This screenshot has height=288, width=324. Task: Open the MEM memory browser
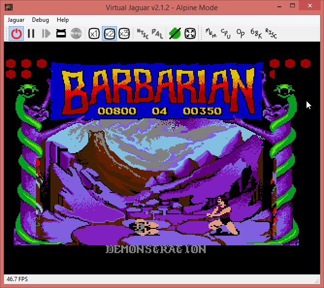(x=211, y=33)
